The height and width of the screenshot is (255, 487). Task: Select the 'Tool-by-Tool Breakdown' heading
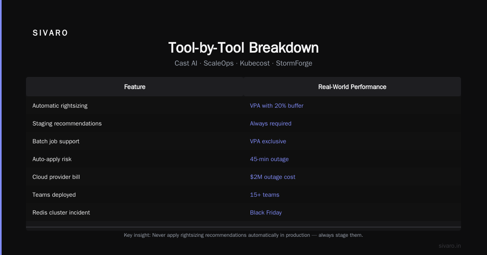click(x=243, y=48)
